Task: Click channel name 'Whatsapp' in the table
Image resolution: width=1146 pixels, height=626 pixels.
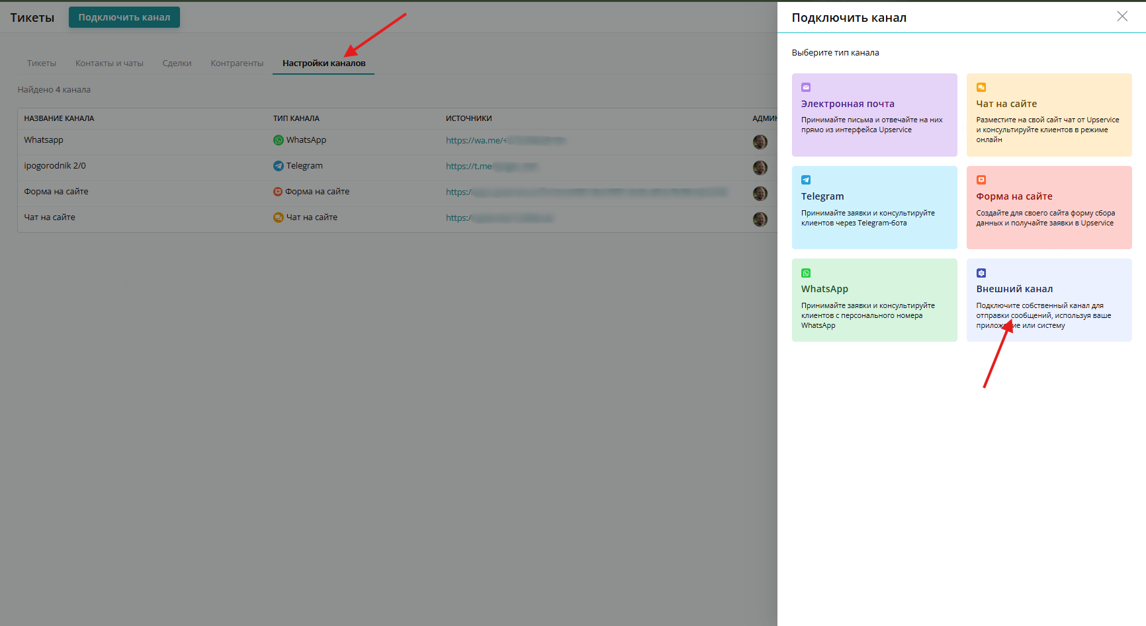Action: pos(44,140)
